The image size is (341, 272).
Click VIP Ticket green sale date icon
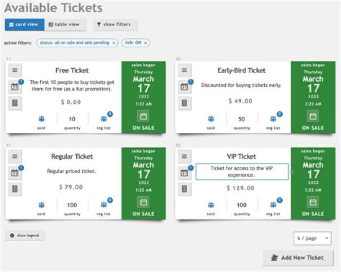pos(313,203)
